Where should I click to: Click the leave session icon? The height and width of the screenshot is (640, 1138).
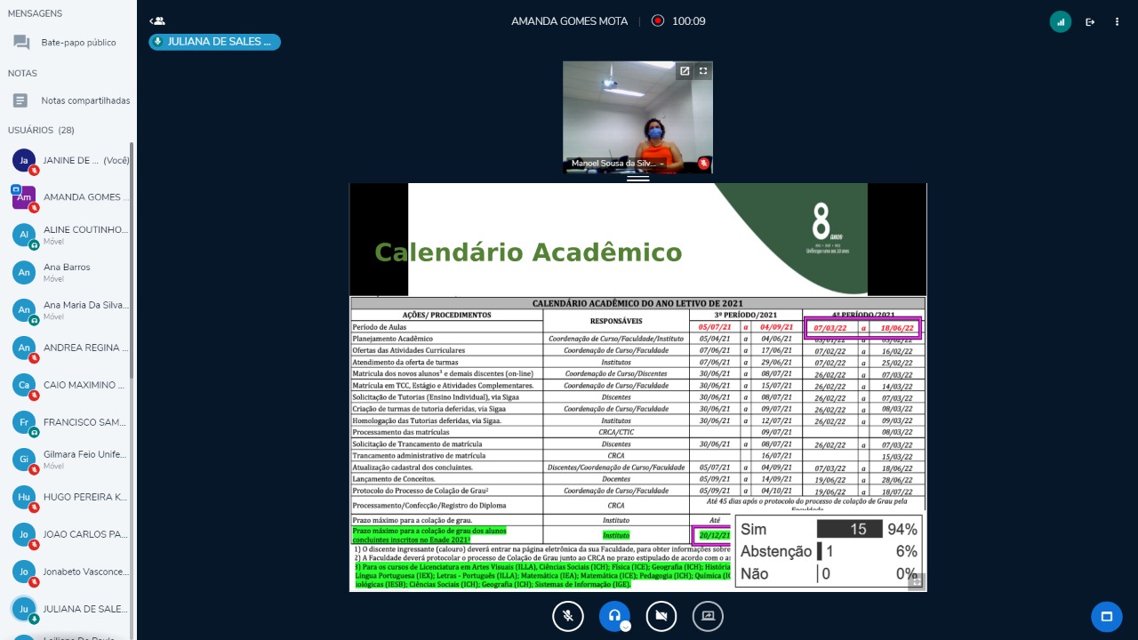[1090, 22]
